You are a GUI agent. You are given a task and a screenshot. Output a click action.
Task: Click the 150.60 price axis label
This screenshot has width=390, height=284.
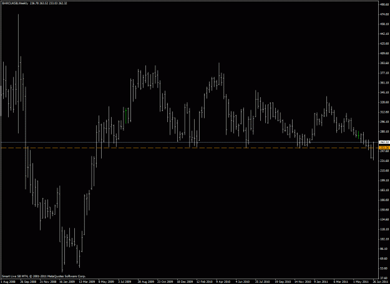coord(384,209)
